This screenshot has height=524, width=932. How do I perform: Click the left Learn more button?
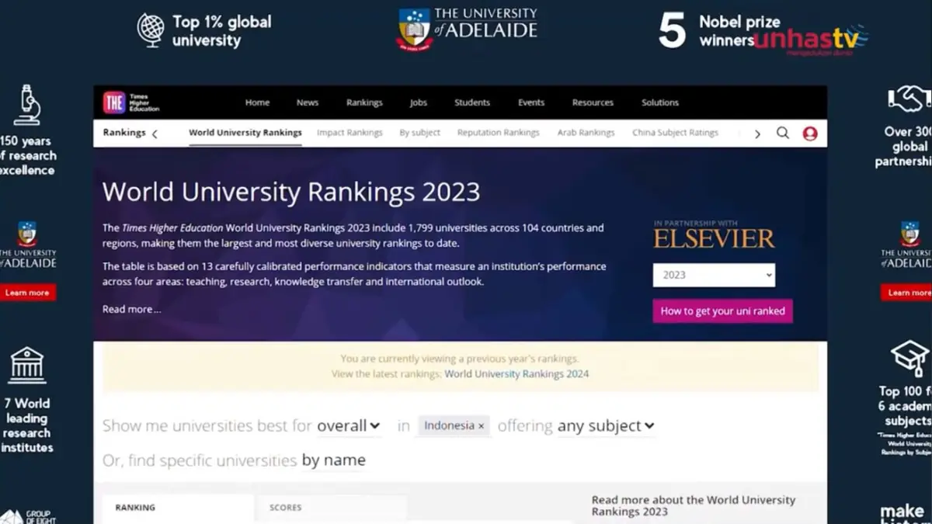tap(27, 293)
